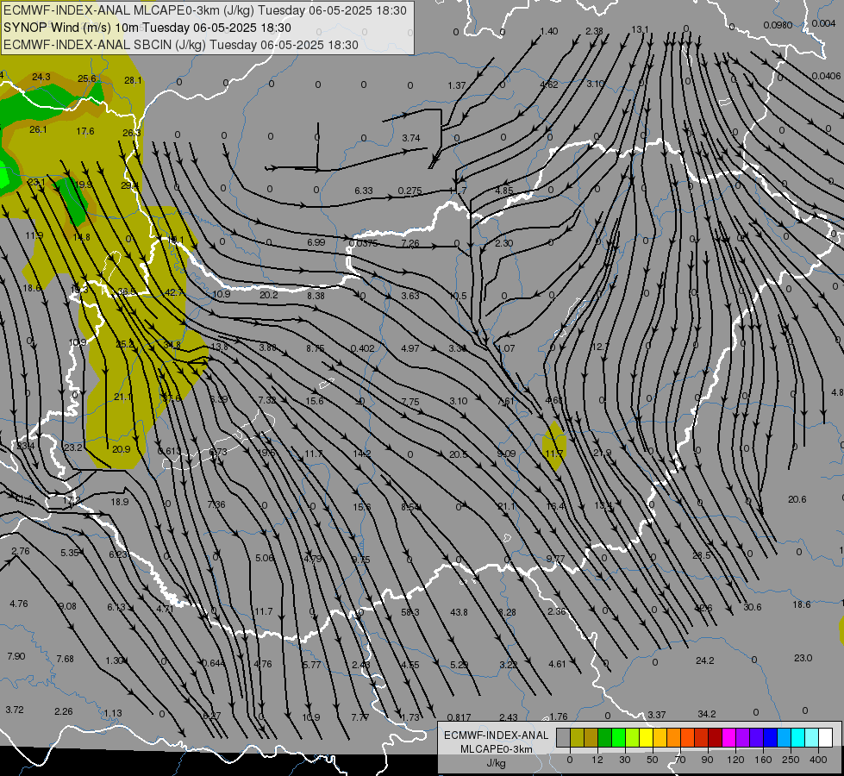This screenshot has width=844, height=776.
Task: Pick the dark red legend swatch
Action: point(715,737)
